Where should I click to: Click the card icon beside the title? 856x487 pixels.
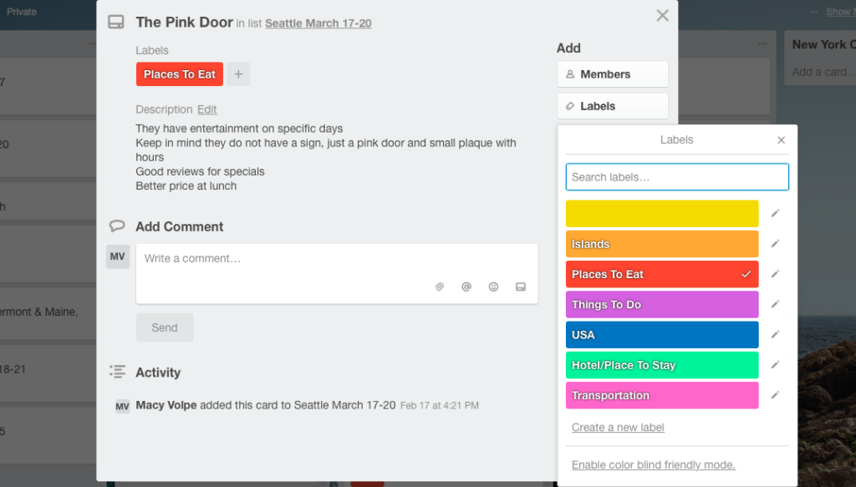(115, 23)
